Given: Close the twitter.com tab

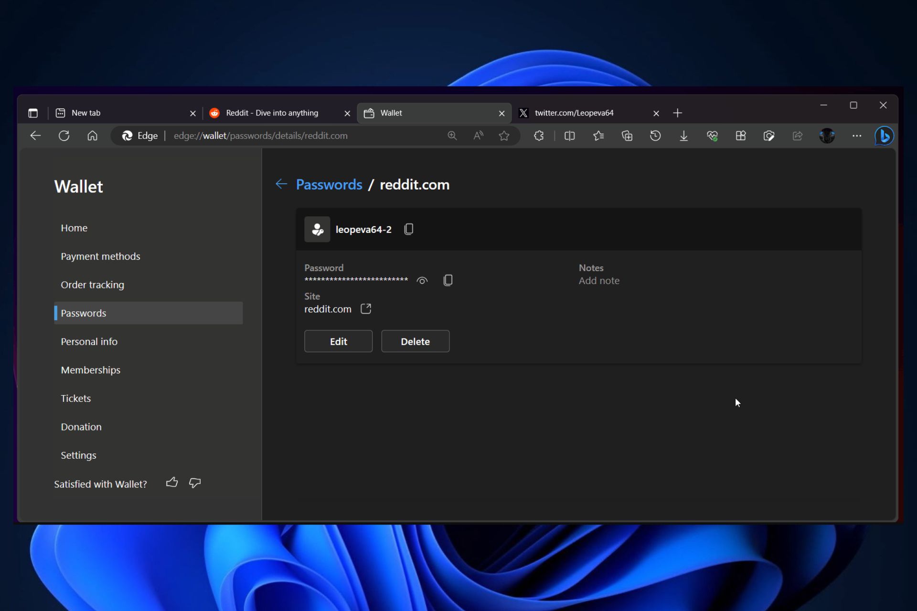Looking at the screenshot, I should point(656,113).
